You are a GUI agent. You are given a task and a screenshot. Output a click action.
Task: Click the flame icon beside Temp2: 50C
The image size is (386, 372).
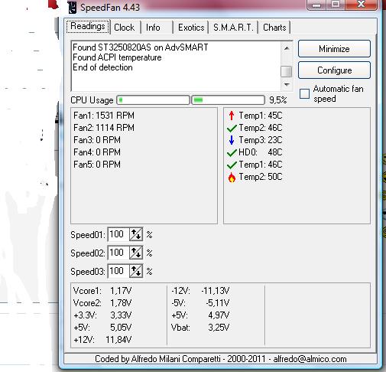click(232, 177)
